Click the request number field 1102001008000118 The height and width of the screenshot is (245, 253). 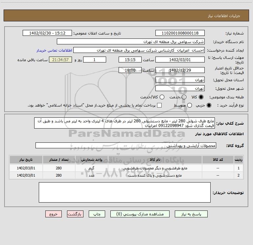180,33
